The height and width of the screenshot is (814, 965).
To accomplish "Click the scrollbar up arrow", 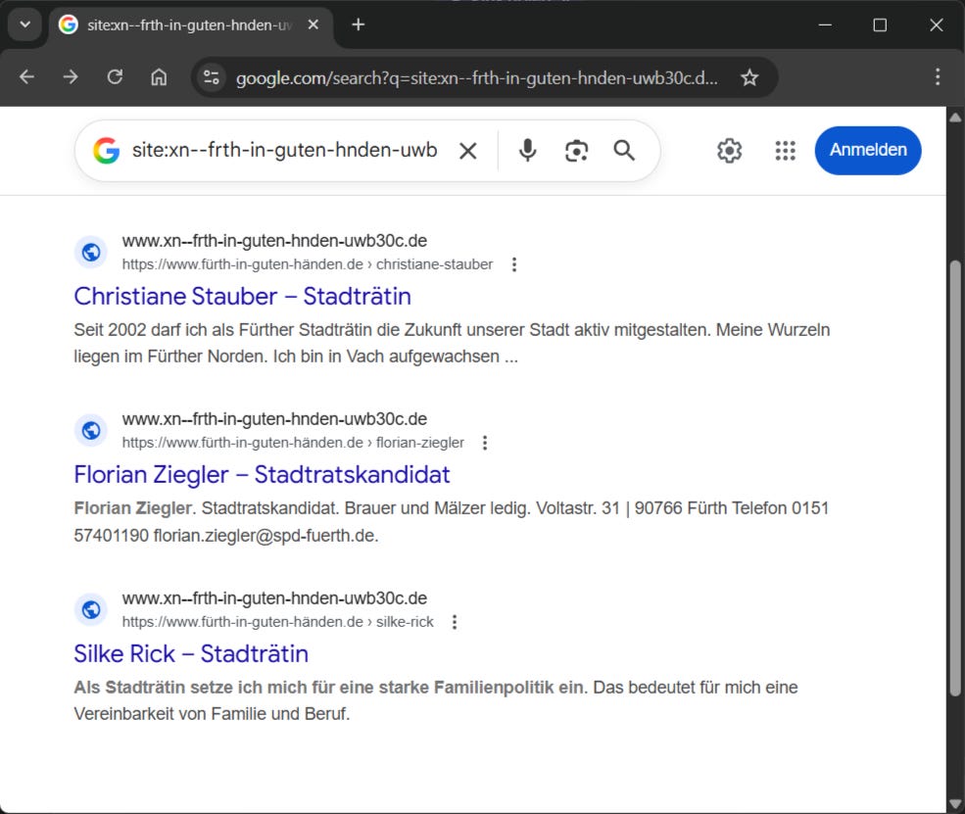I will pyautogui.click(x=955, y=117).
